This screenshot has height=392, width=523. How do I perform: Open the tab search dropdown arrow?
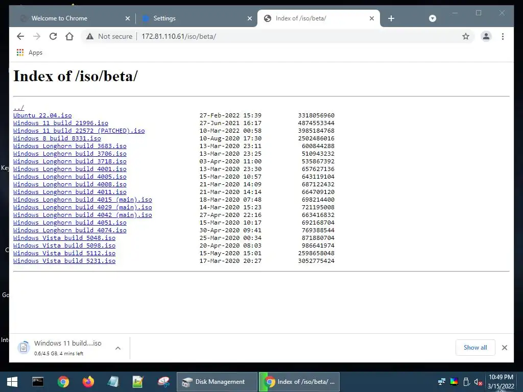[x=432, y=18]
